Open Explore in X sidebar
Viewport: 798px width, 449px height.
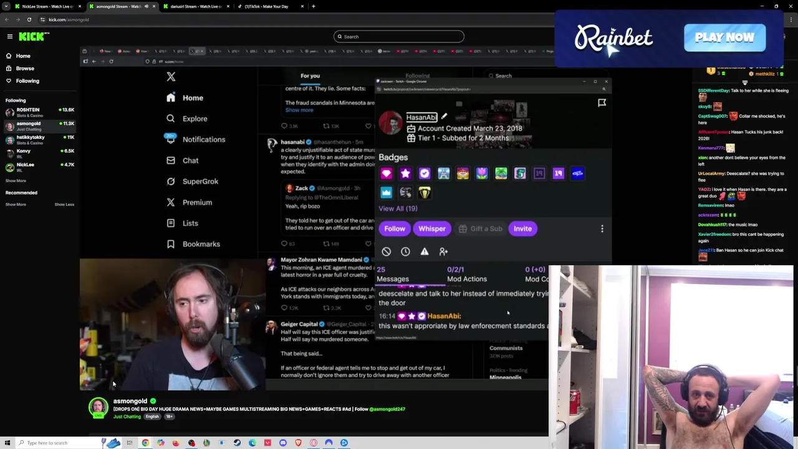point(187,118)
